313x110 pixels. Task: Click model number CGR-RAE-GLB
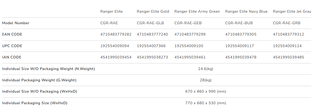coord(150,23)
